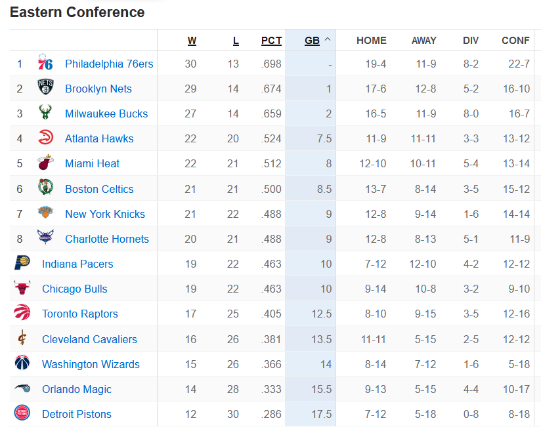Open the Charlotte Hornets team link
The height and width of the screenshot is (433, 541).
pyautogui.click(x=107, y=239)
